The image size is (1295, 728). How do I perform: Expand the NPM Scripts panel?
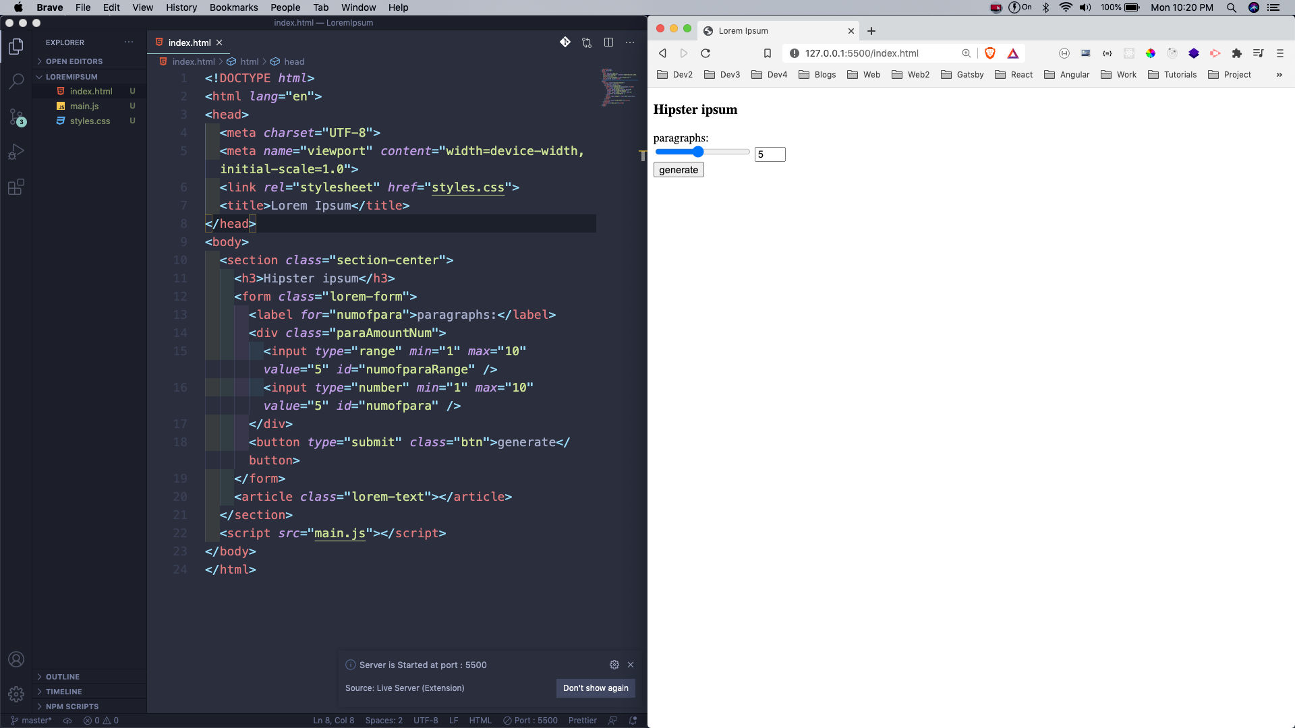(x=89, y=706)
